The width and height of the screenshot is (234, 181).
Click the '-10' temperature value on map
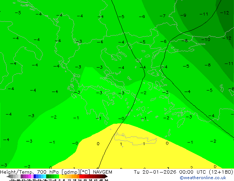206,40
